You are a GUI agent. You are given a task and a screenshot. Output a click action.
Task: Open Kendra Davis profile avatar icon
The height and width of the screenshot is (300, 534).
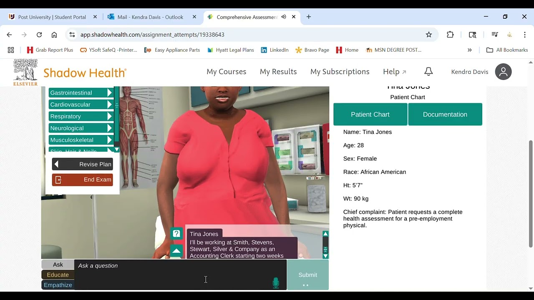click(503, 72)
